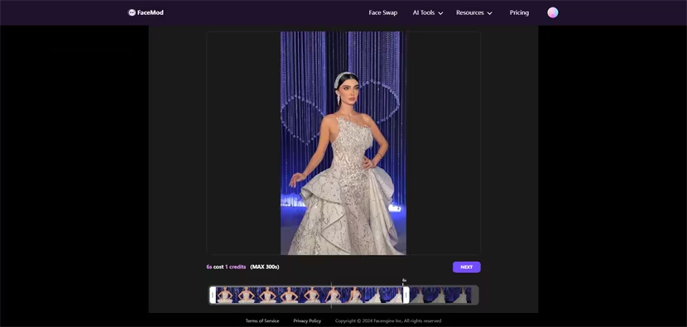
Task: Open the Face Swap menu item
Action: tap(383, 12)
